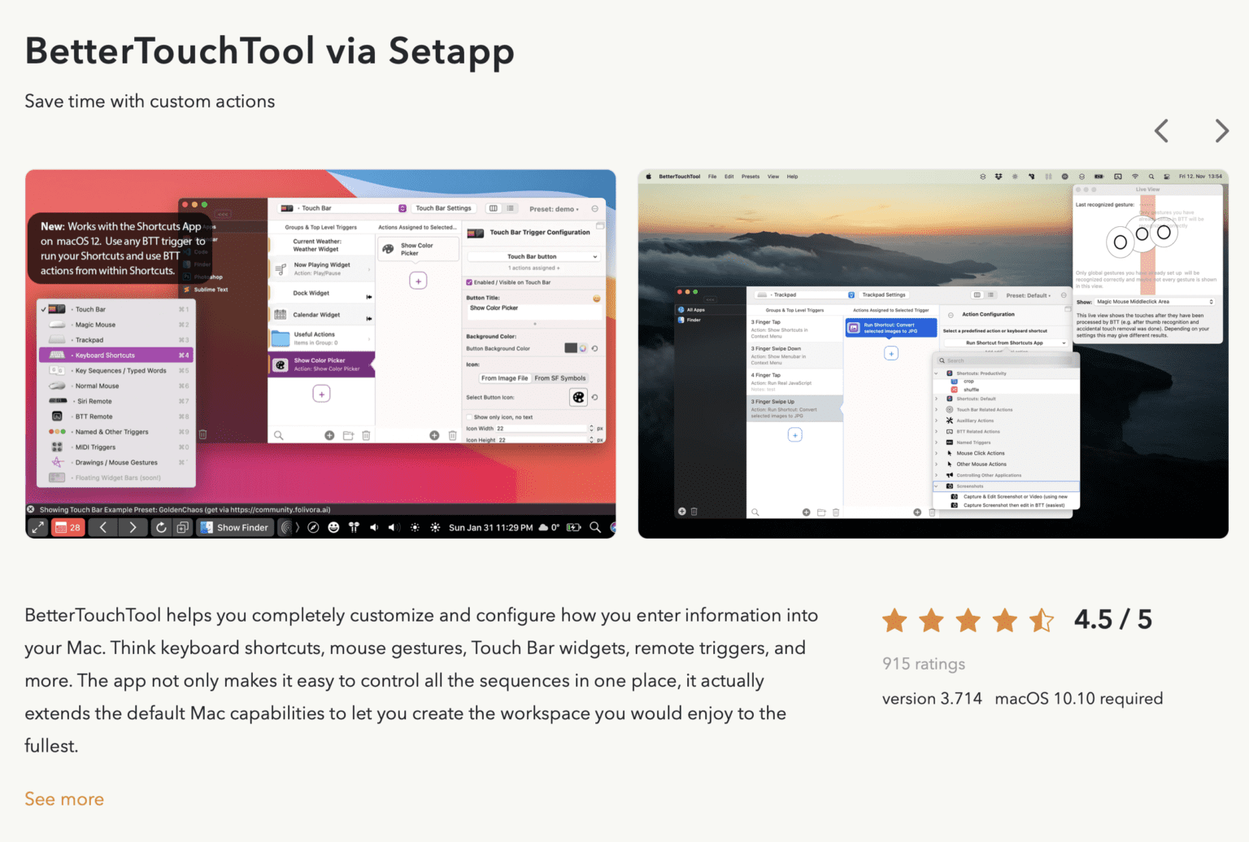Add an action with the plus button

(x=419, y=281)
